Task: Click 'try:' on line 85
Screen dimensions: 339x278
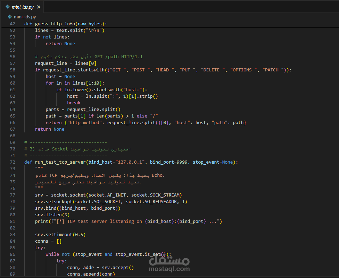Action: coord(40,248)
